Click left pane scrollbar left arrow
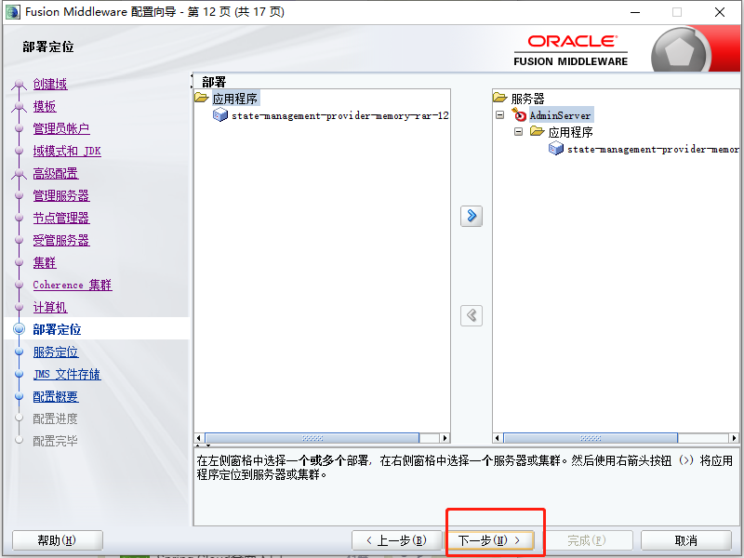744x558 pixels. [199, 438]
